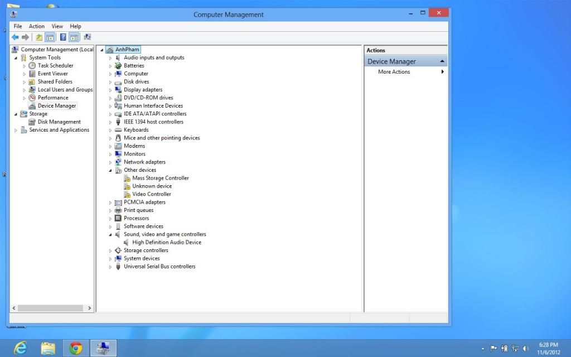Image resolution: width=571 pixels, height=357 pixels.
Task: Toggle the Show/Hide Action Pane toolbar button
Action: click(74, 37)
